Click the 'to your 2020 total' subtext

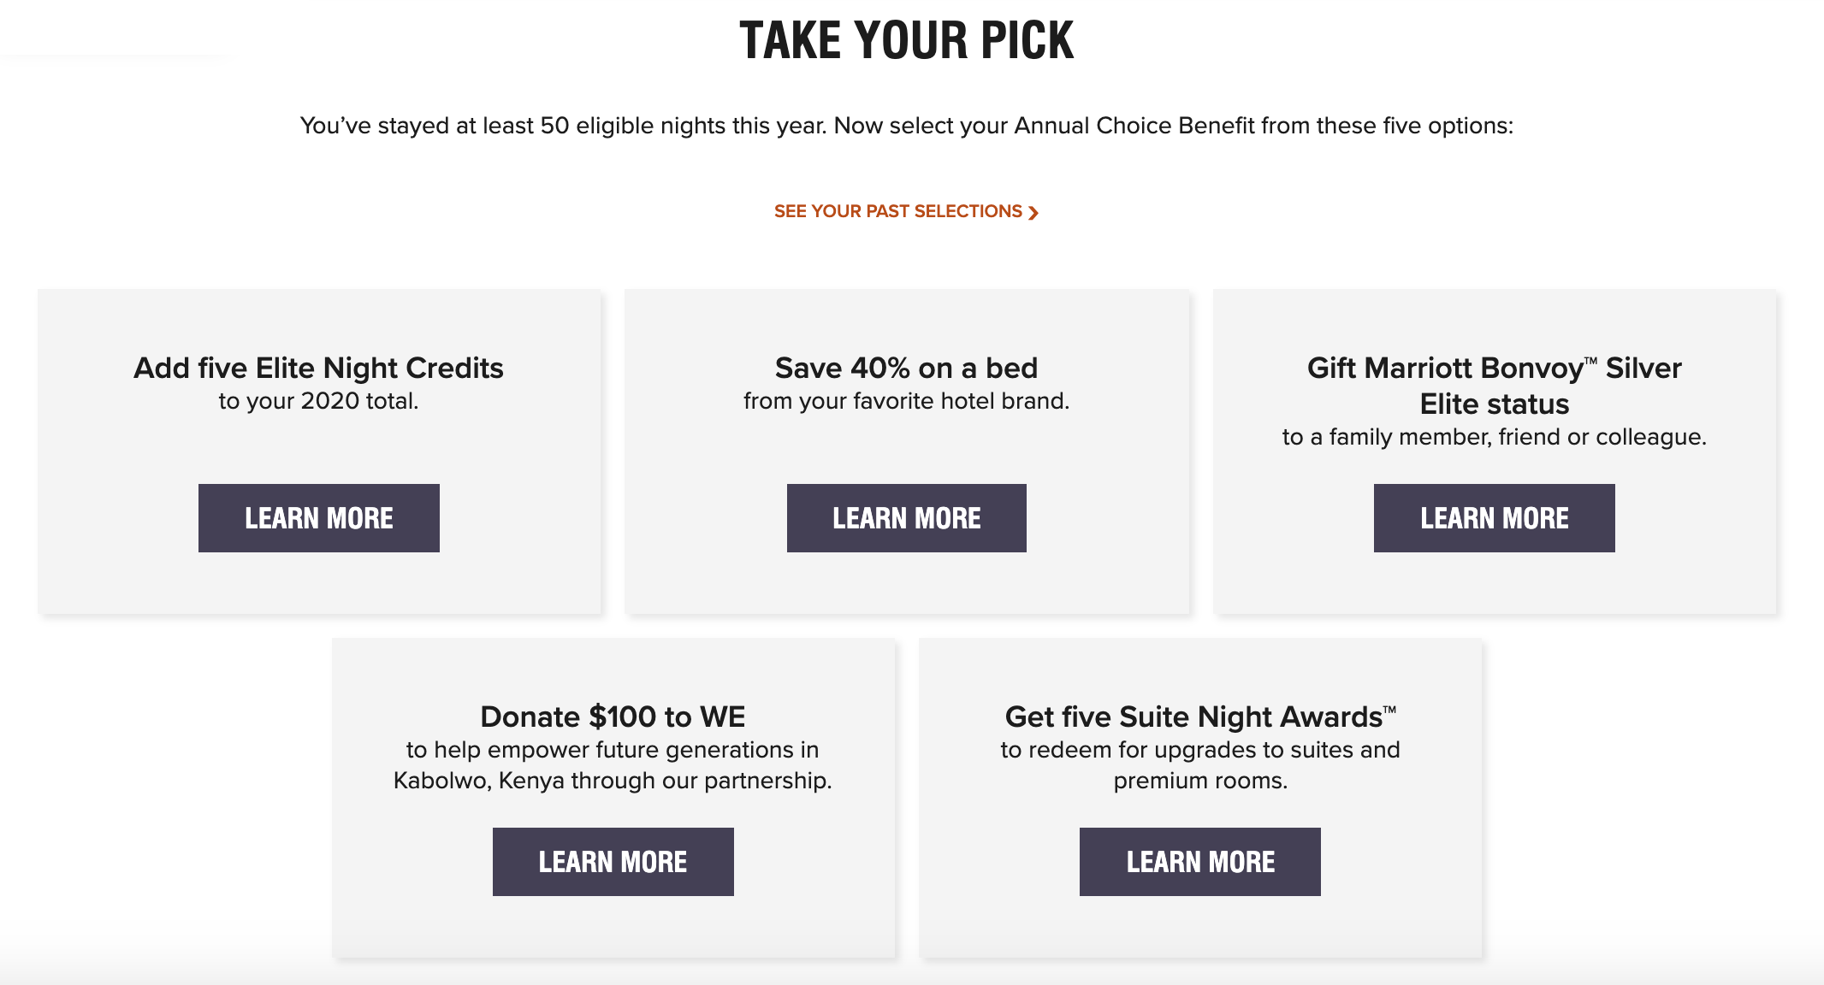tap(318, 401)
